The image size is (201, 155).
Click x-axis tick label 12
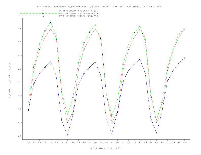(51, 142)
